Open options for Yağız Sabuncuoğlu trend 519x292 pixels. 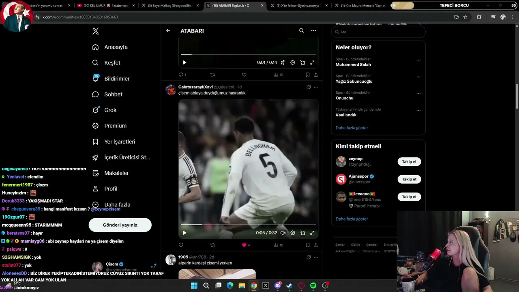click(418, 77)
